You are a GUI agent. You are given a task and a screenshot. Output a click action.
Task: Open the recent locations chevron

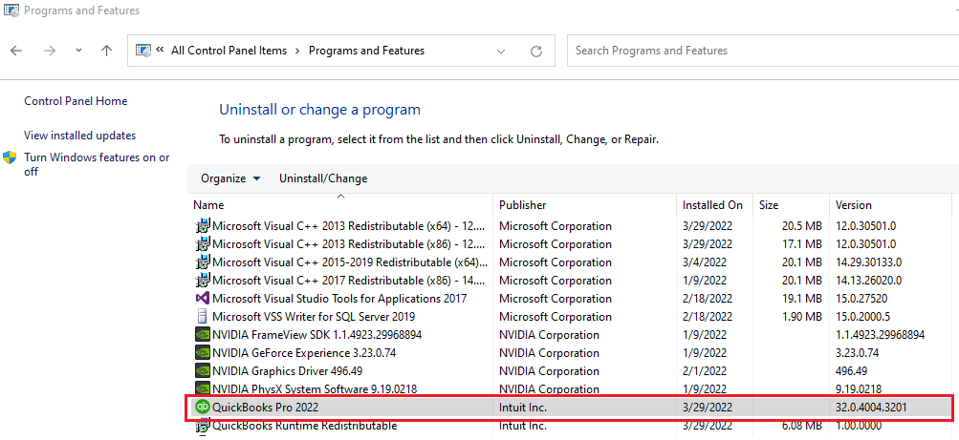click(x=79, y=51)
